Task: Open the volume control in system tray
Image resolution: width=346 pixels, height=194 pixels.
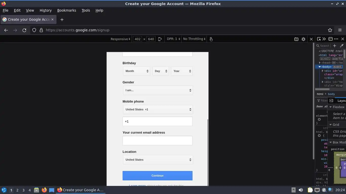Action: [x=301, y=190]
